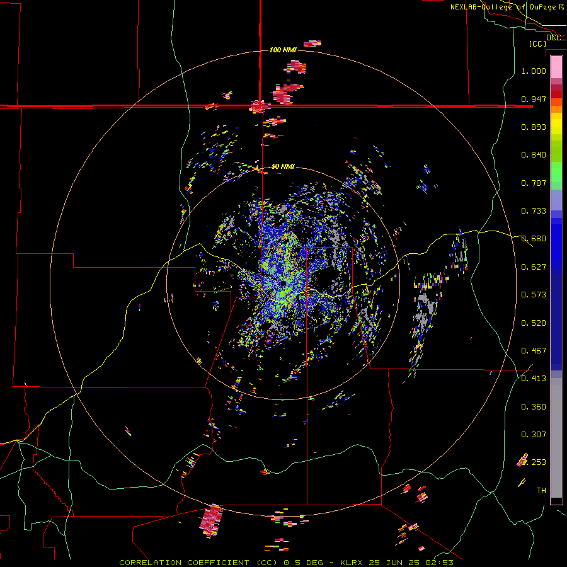Click the 0.520 legend value
Viewport: 567px width, 567px height.
tap(534, 323)
